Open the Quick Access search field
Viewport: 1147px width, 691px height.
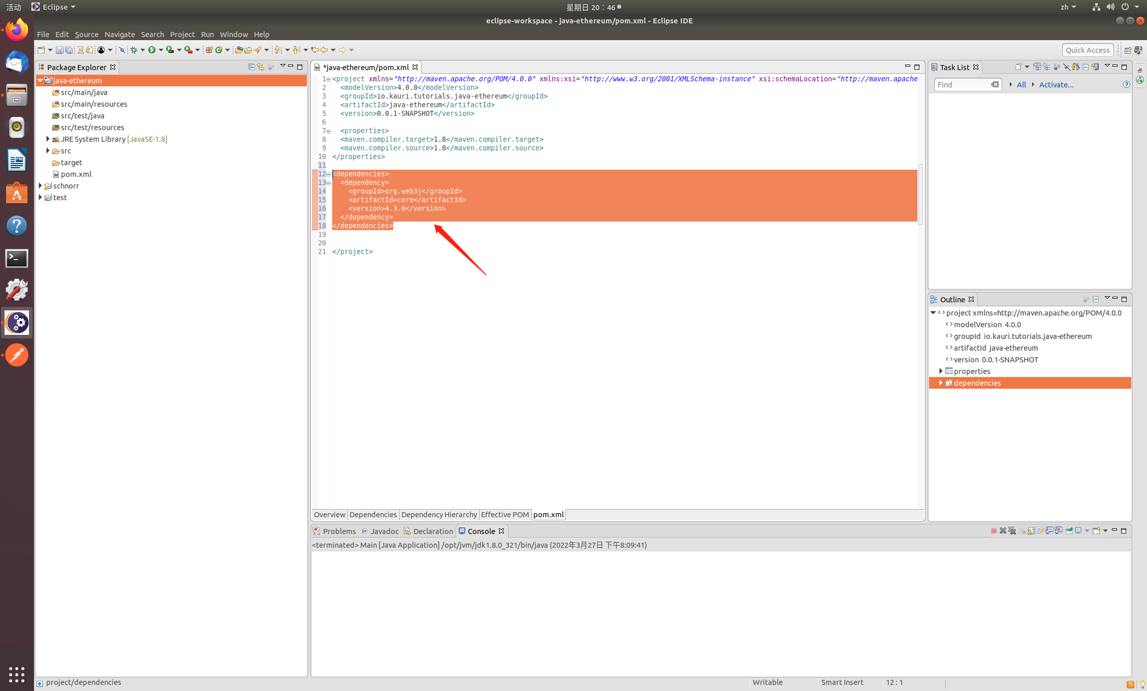(1087, 50)
